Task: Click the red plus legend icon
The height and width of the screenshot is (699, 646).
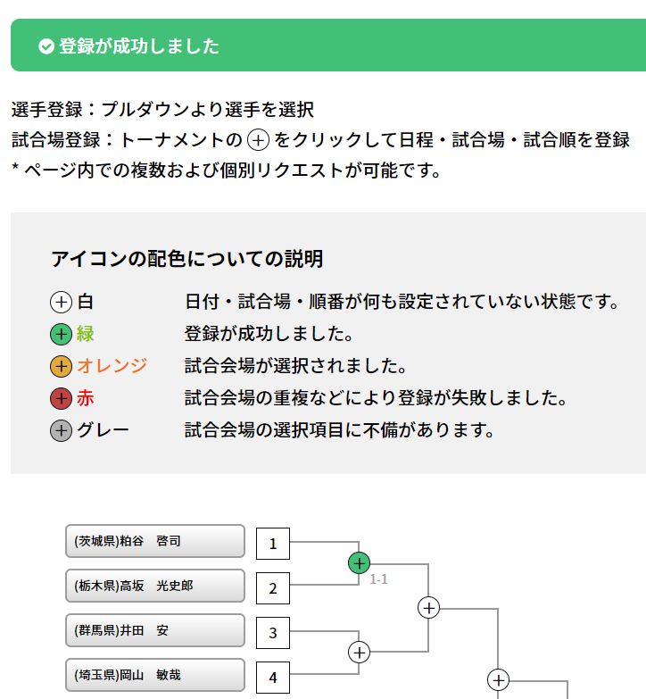Action: point(61,398)
